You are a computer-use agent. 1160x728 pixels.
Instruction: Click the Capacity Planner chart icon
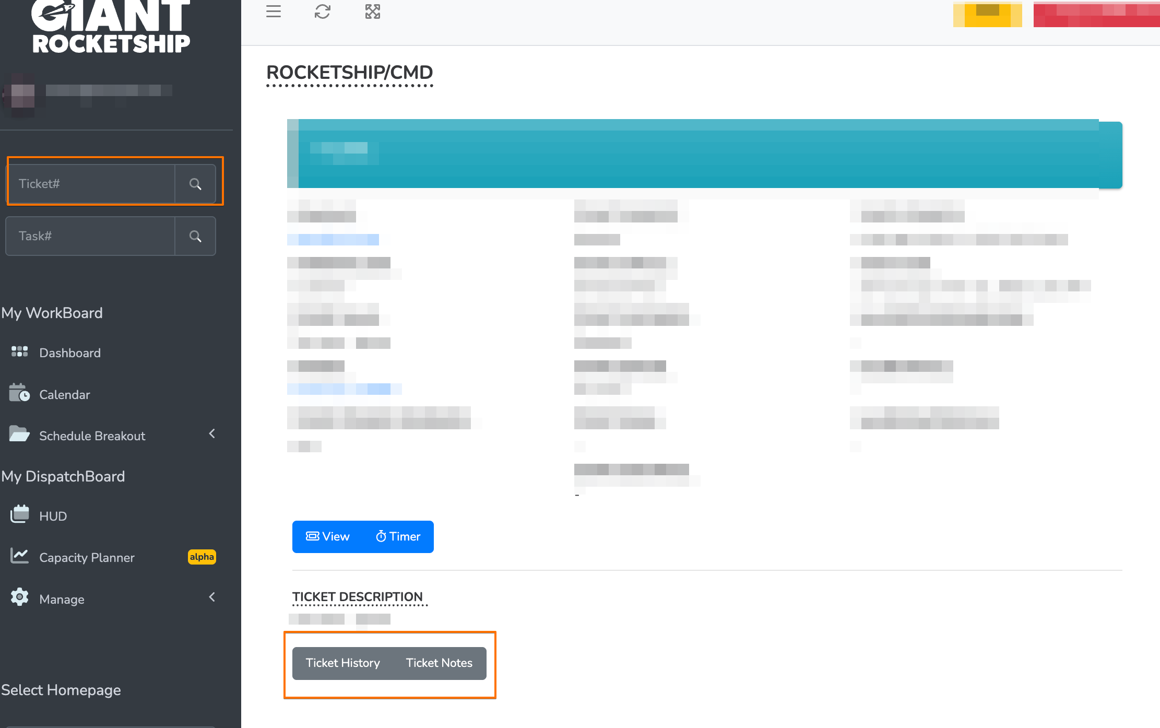19,556
